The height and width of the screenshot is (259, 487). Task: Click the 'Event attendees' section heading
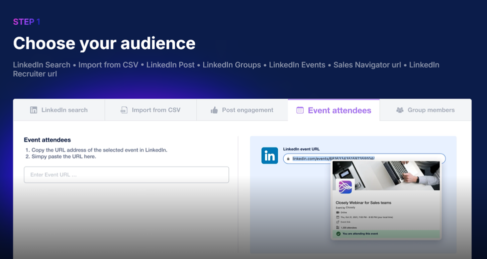[47, 140]
